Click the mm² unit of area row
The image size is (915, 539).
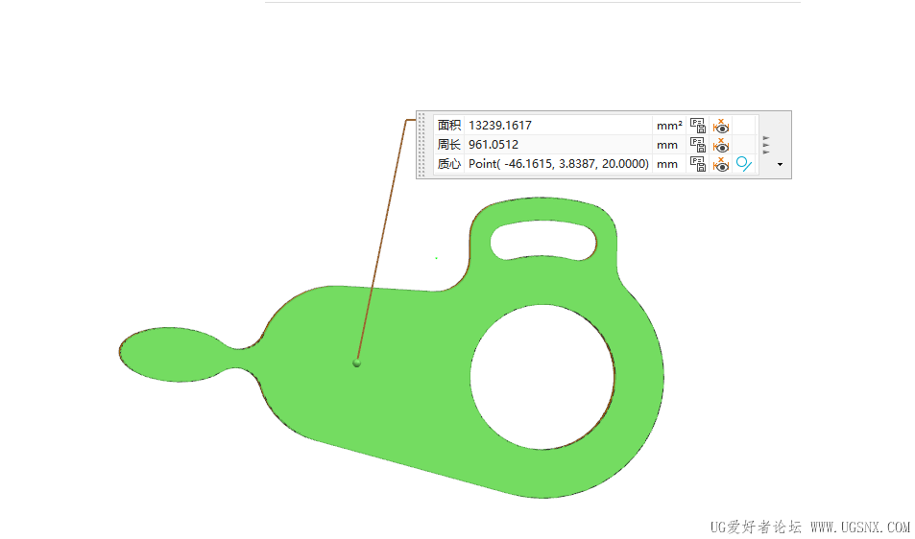click(669, 126)
